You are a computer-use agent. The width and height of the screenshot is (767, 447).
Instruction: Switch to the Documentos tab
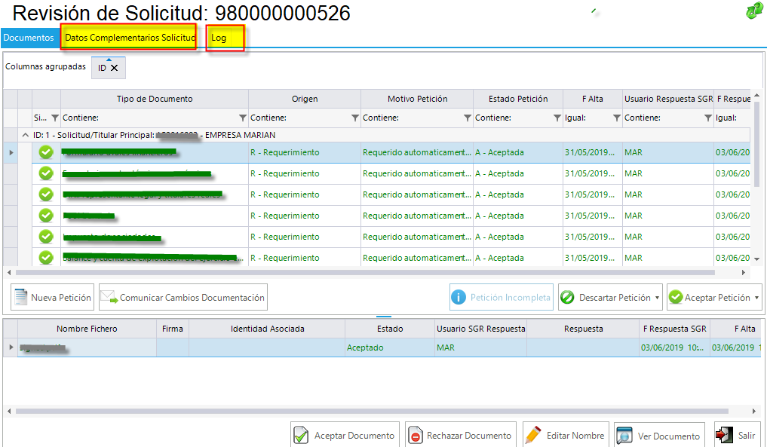pyautogui.click(x=29, y=38)
